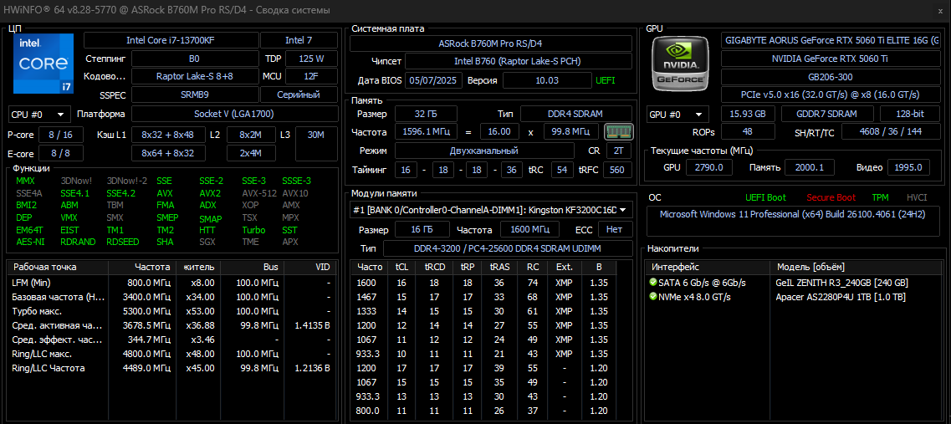Click the 'Intel 7' process field
Image resolution: width=951 pixels, height=424 pixels.
pos(299,40)
